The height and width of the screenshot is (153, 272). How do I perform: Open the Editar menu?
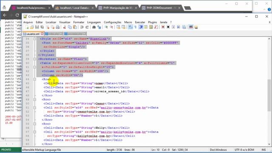[39, 23]
